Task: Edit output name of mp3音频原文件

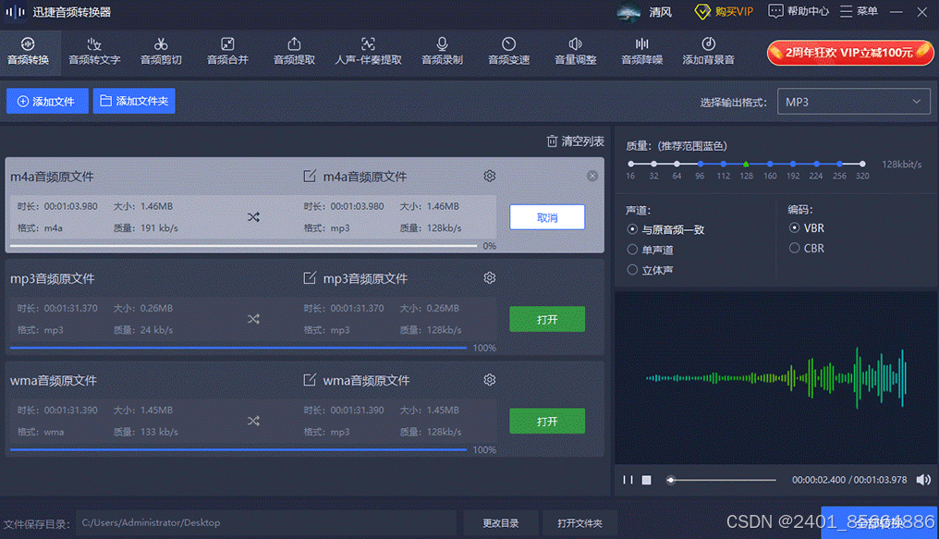Action: [309, 278]
